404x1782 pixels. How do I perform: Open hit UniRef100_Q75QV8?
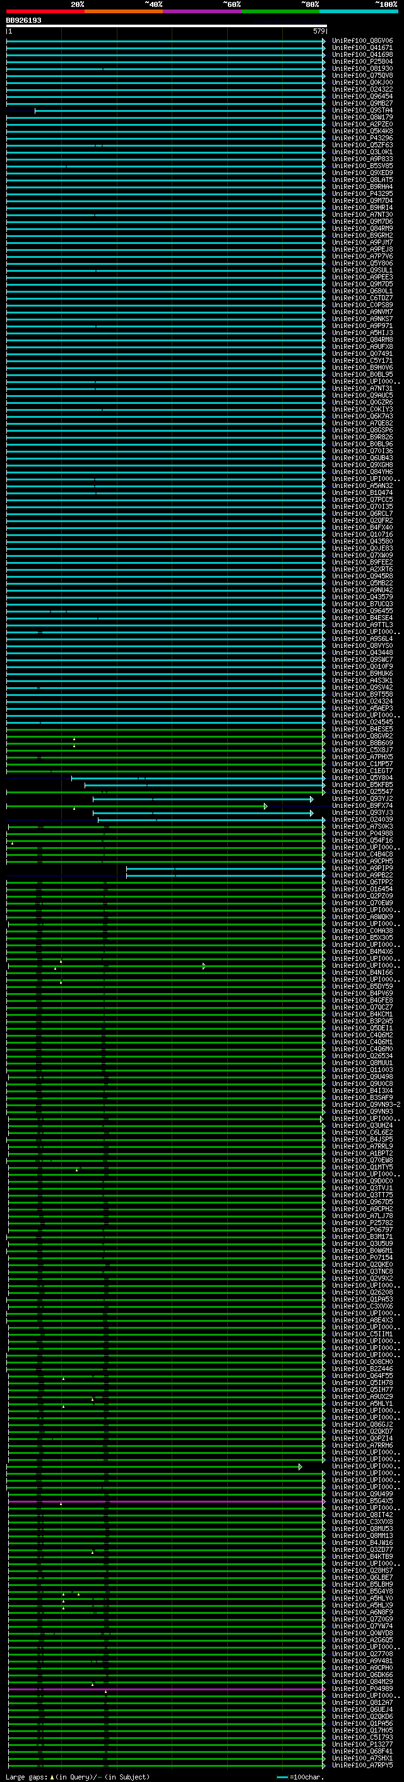[x=362, y=75]
